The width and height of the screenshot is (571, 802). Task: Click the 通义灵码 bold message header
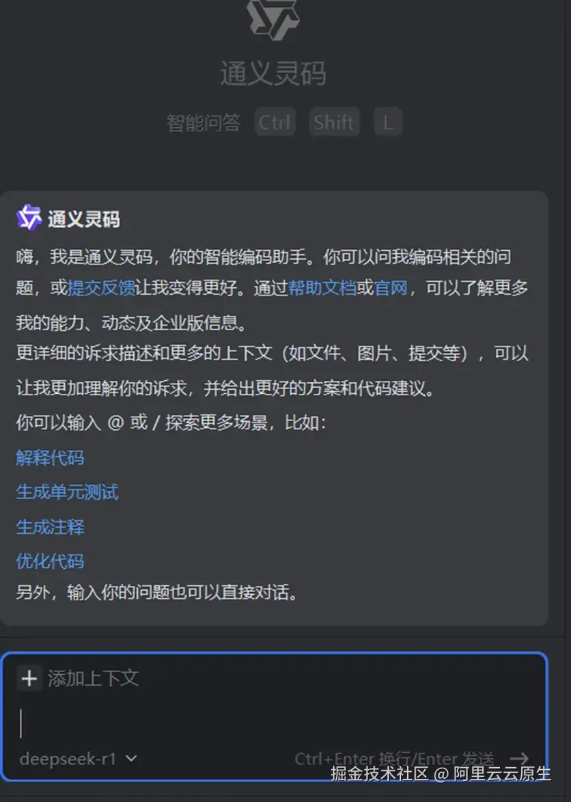(84, 219)
